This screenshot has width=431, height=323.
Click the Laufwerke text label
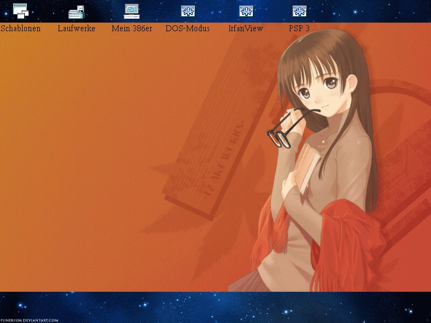(77, 29)
